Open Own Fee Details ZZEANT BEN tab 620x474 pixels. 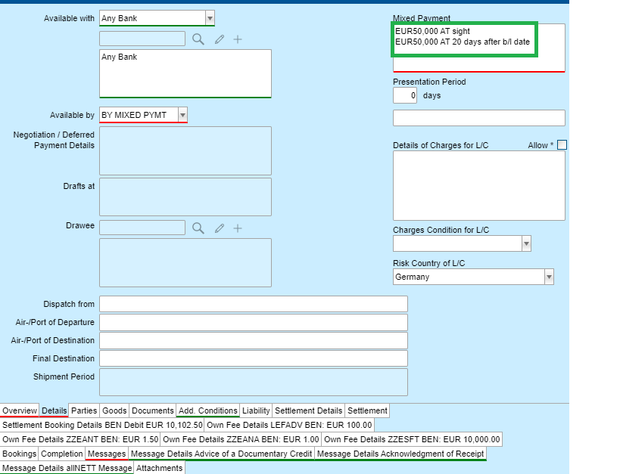coord(80,439)
